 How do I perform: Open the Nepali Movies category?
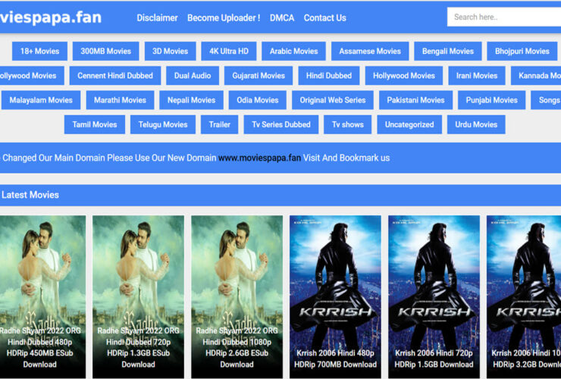pyautogui.click(x=191, y=100)
